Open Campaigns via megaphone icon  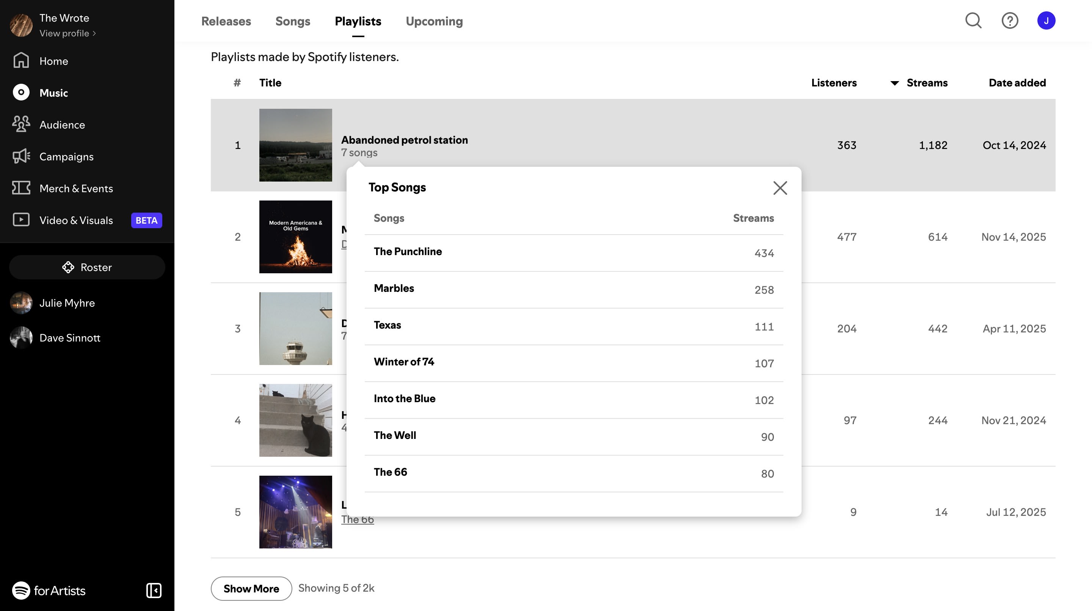(x=21, y=156)
